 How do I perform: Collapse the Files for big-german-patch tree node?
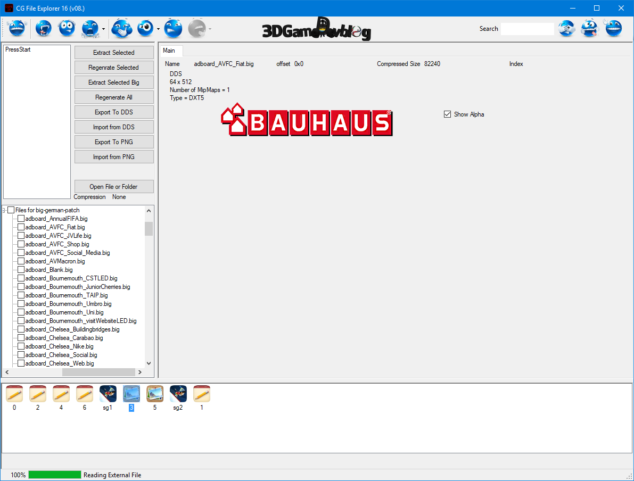pos(4,210)
